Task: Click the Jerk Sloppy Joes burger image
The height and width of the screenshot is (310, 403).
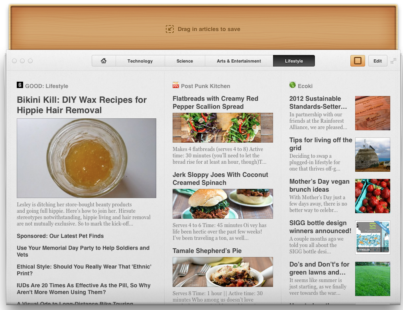Action: (x=222, y=204)
